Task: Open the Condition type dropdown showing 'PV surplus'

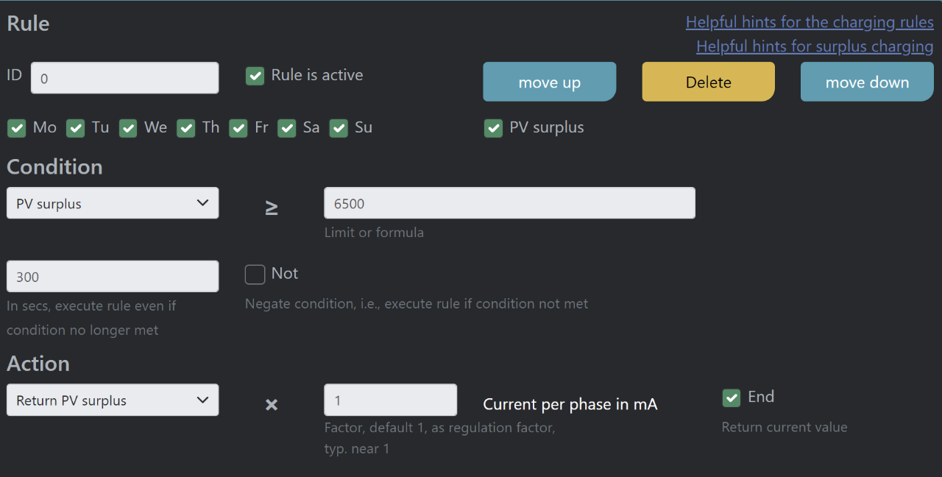Action: point(112,202)
